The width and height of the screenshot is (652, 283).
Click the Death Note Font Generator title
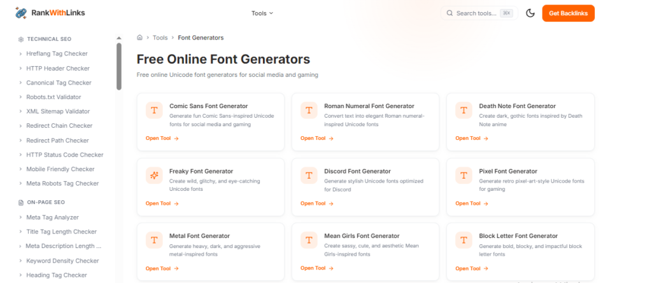(x=517, y=106)
